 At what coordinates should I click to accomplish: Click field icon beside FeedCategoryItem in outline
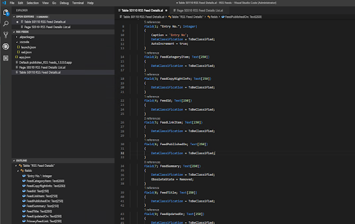24,181
